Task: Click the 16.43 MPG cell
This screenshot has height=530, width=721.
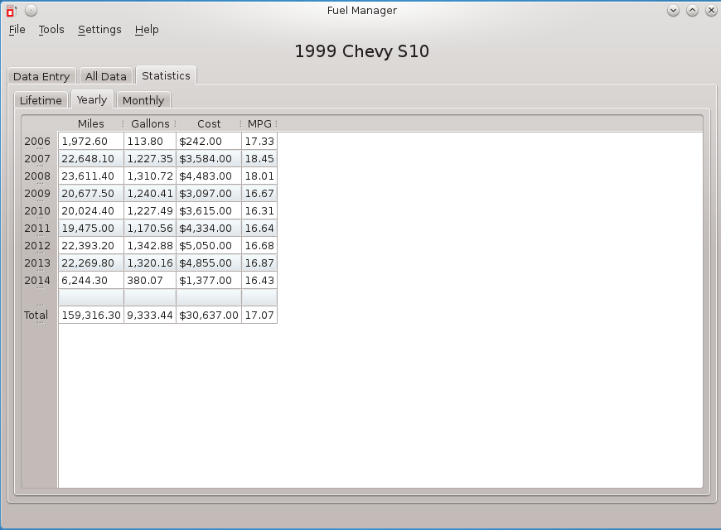Action: click(x=259, y=281)
